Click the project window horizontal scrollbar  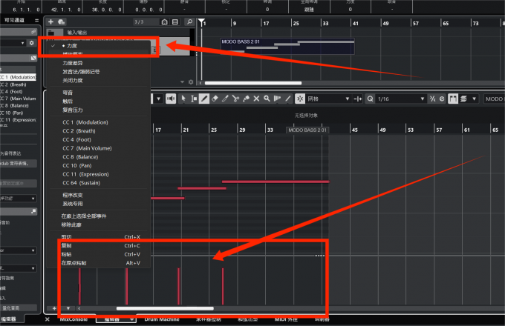click(253, 83)
